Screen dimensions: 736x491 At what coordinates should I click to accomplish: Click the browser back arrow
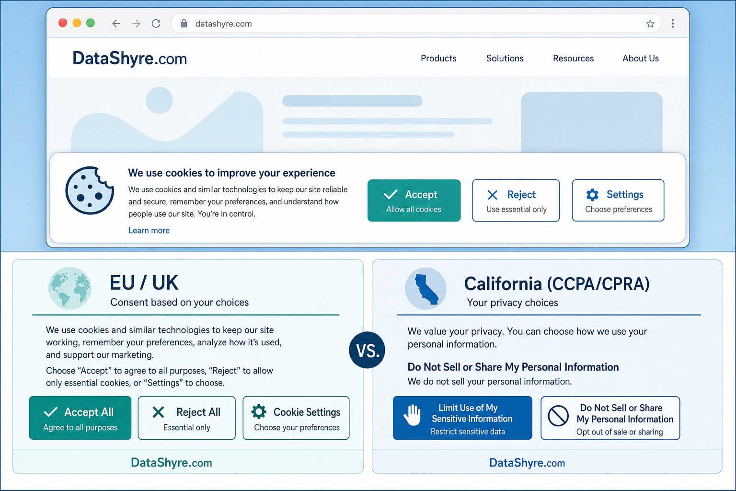point(116,23)
